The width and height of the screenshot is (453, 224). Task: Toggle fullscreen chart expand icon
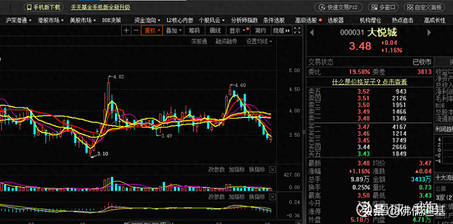click(x=297, y=31)
